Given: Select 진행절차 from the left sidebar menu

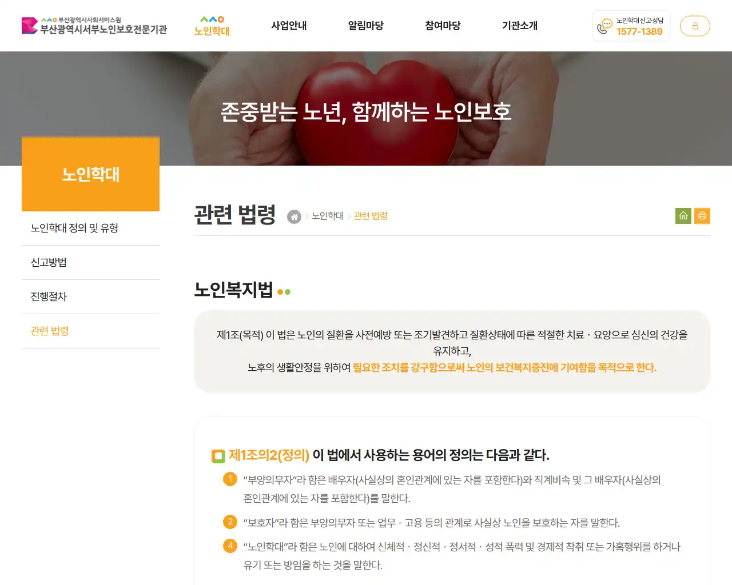Looking at the screenshot, I should pyautogui.click(x=48, y=296).
